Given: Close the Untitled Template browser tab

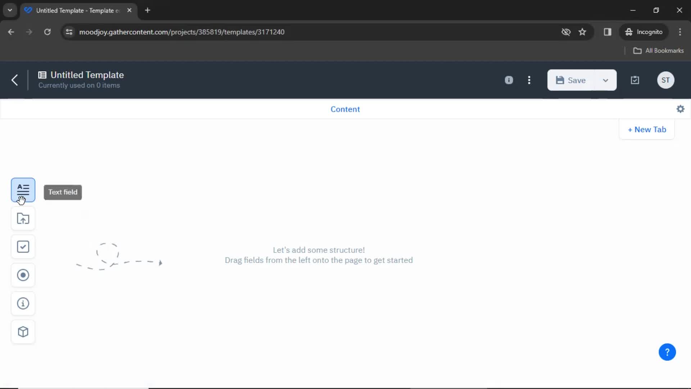Looking at the screenshot, I should coord(129,10).
